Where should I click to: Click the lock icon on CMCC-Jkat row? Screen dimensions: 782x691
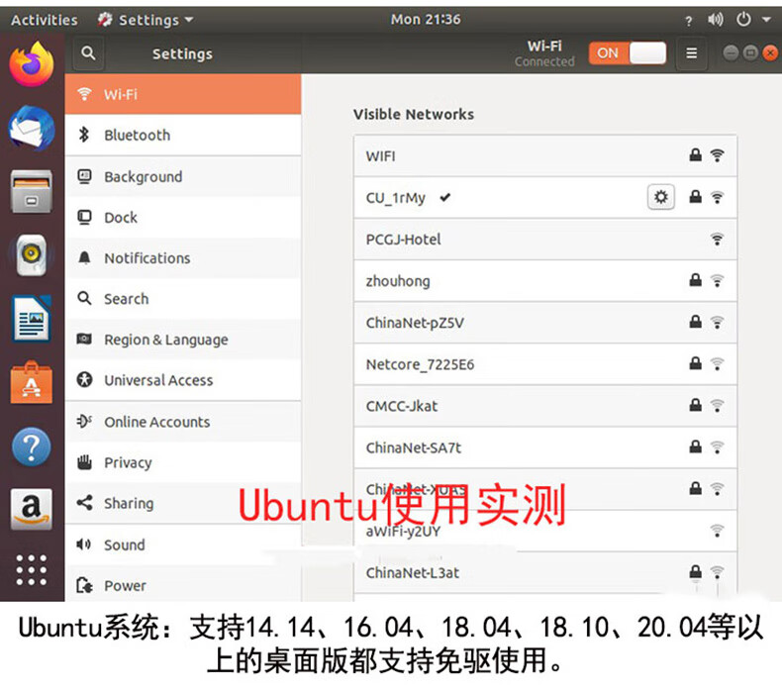pos(695,405)
